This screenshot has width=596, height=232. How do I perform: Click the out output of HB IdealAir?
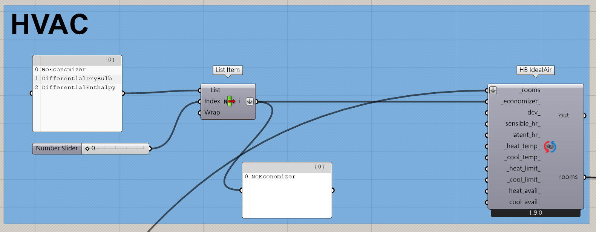[x=564, y=115]
